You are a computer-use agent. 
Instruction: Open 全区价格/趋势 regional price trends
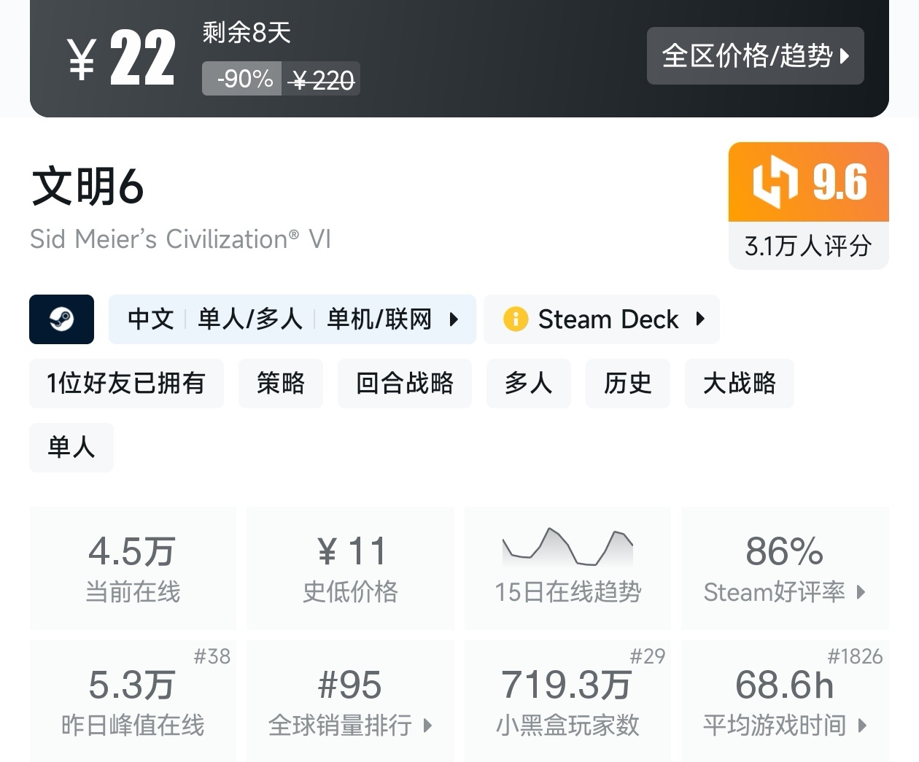click(x=755, y=56)
